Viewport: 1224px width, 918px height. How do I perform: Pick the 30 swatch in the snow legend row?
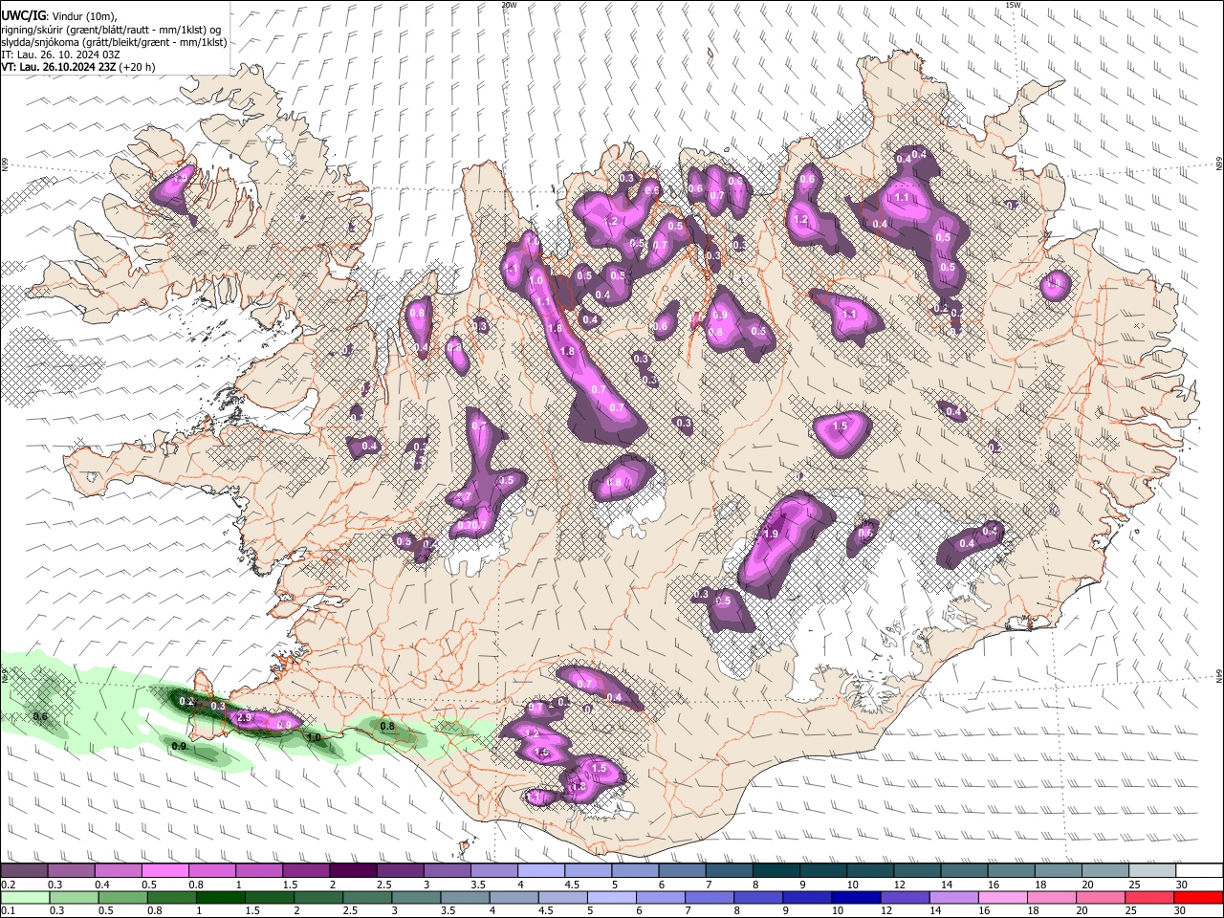1199,871
